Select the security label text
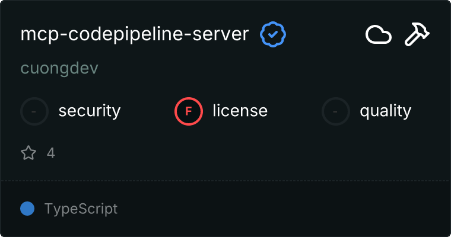 [90, 111]
